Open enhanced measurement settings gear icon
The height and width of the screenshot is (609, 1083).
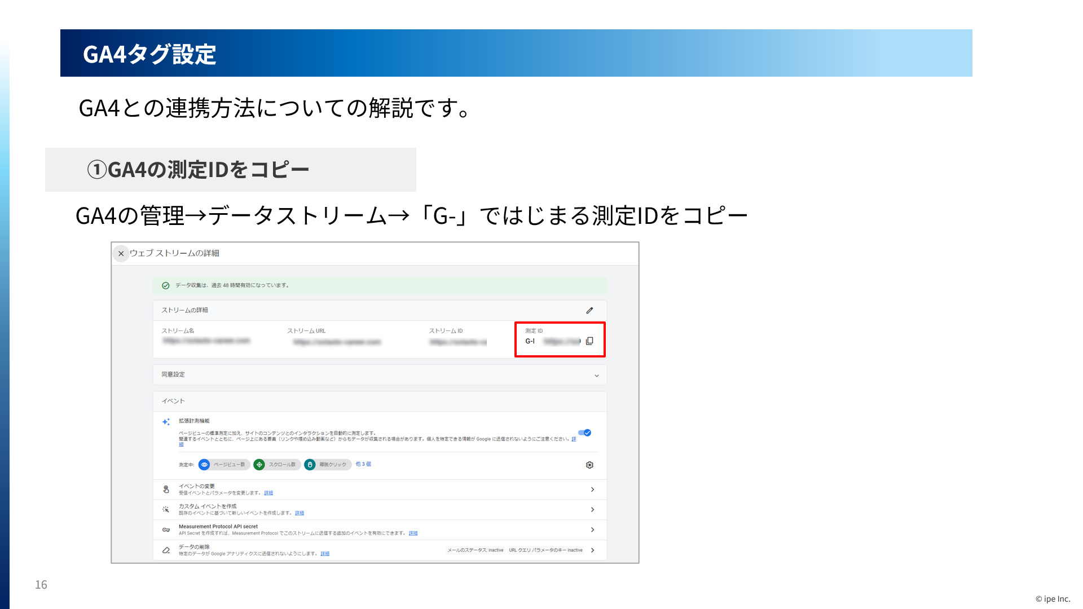pos(589,465)
